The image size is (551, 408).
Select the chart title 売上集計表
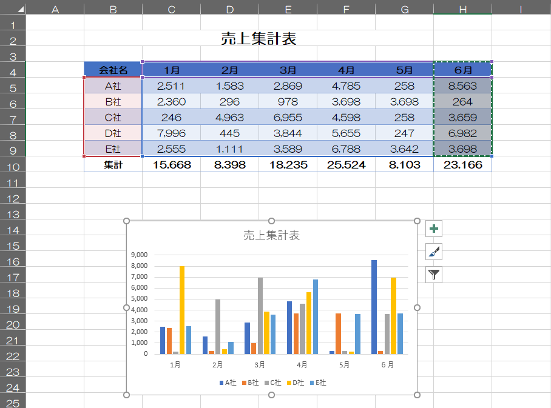271,235
